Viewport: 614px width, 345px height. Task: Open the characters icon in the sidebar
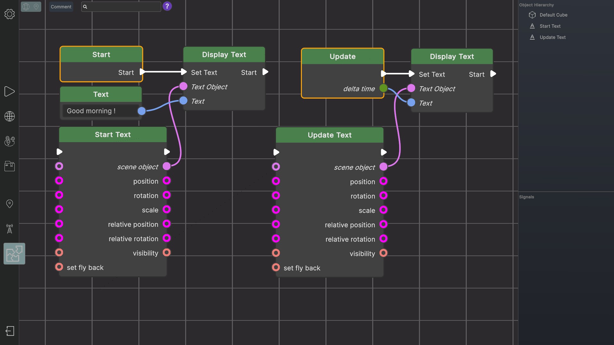(10, 141)
